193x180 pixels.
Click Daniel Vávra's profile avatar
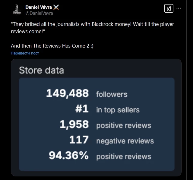[17, 10]
